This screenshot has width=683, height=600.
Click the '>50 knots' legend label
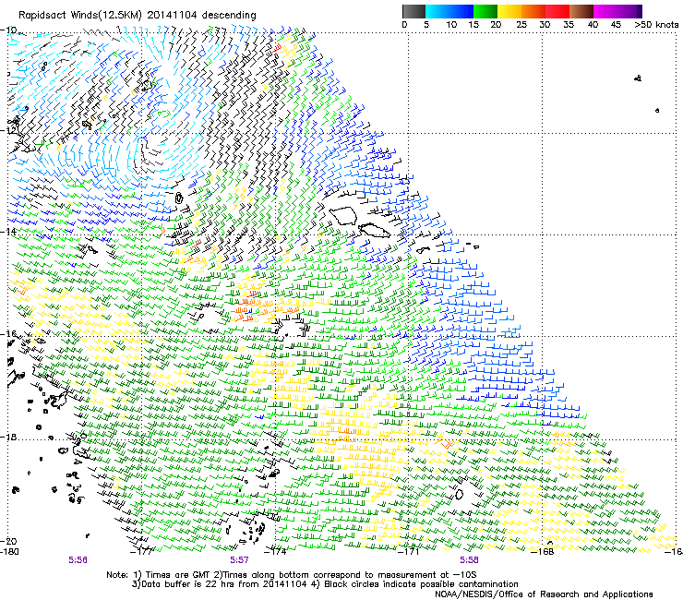click(656, 24)
